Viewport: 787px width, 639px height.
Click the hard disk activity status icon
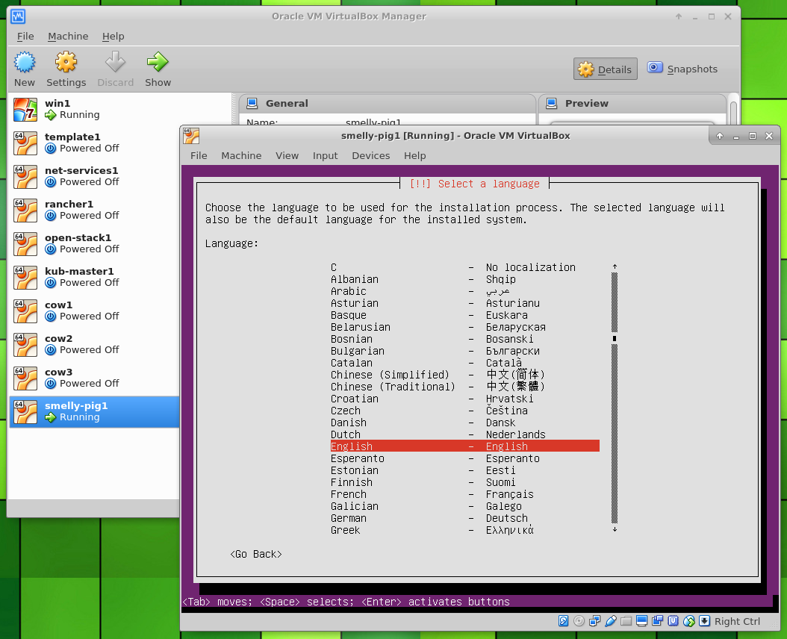(563, 621)
